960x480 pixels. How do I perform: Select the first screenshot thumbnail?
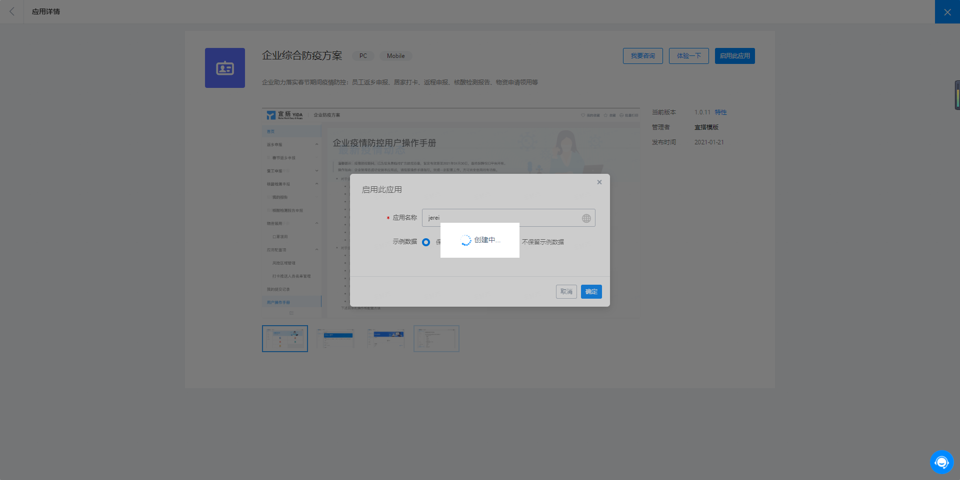(x=285, y=339)
